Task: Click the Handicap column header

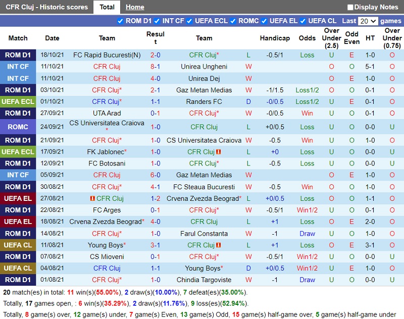Action: click(275, 38)
